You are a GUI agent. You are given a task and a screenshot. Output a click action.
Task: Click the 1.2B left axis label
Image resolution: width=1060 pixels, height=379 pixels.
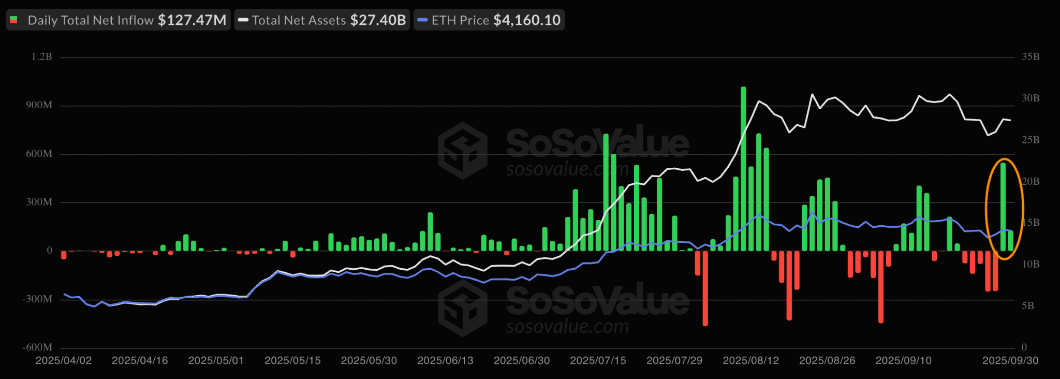41,57
